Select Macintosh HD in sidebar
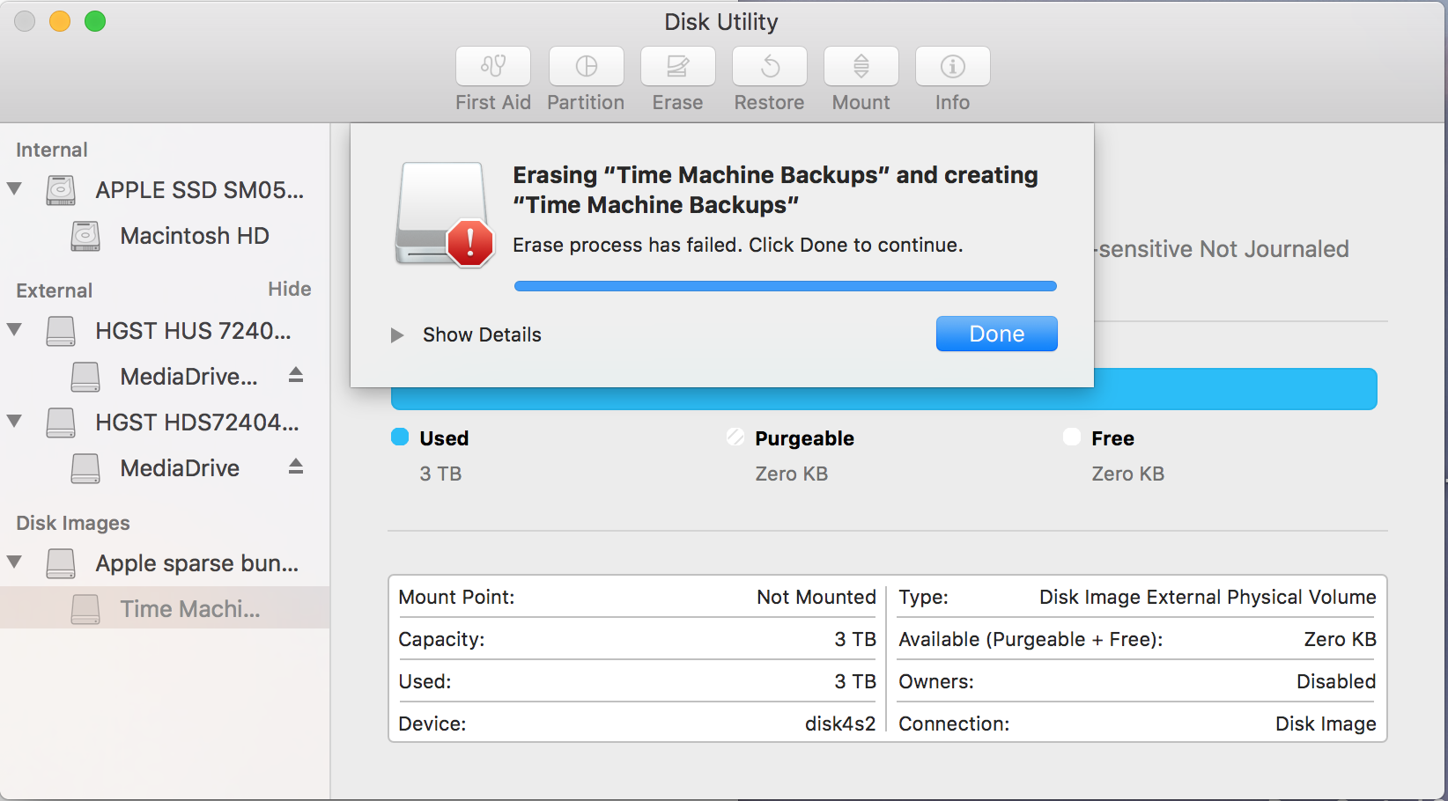Viewport: 1448px width, 801px height. click(194, 236)
